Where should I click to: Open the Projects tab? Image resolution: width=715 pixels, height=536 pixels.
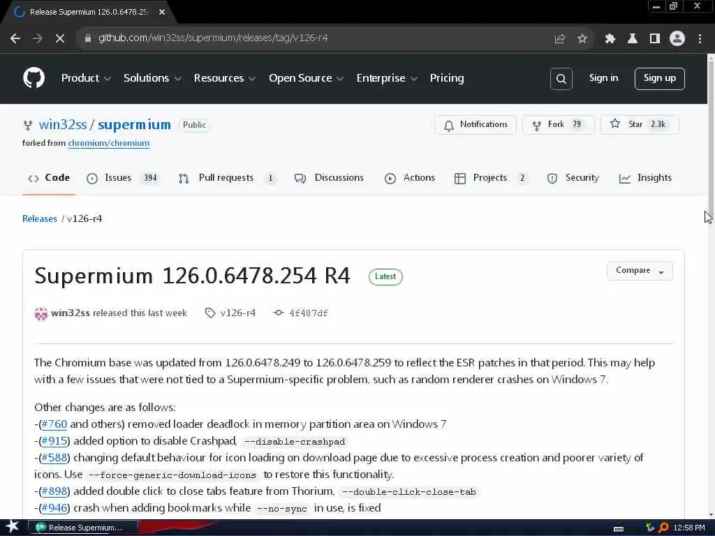pos(492,178)
